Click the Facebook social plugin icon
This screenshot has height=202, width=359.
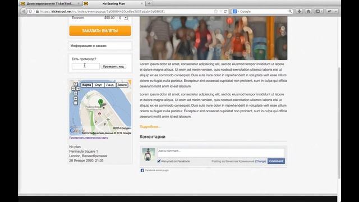[142, 170]
